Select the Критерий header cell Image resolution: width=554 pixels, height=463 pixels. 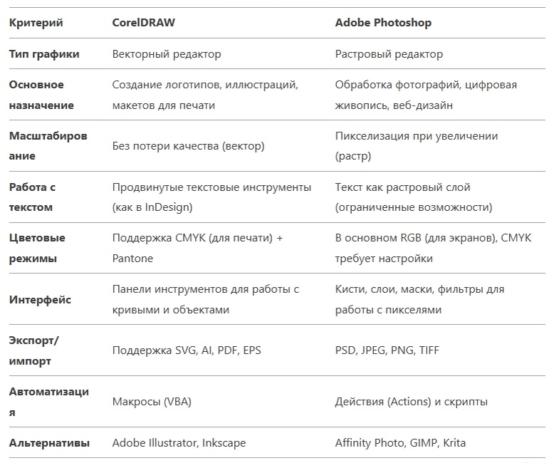36,23
